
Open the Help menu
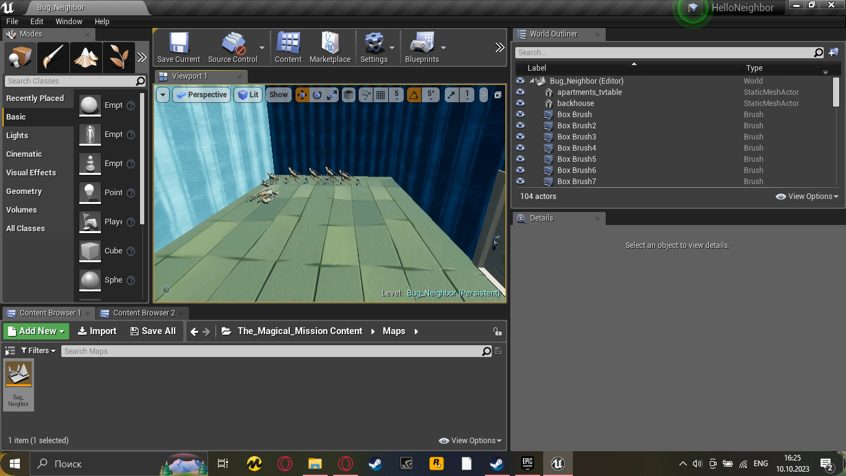point(102,21)
